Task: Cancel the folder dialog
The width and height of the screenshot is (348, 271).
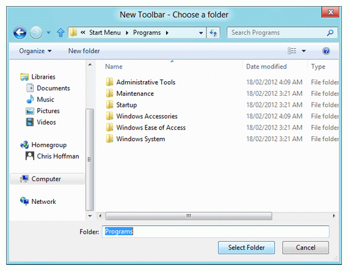Action: click(x=305, y=247)
